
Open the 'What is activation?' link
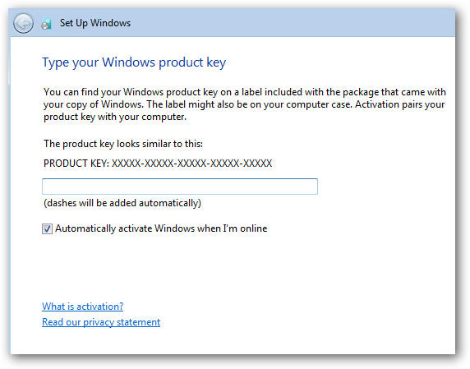(82, 307)
